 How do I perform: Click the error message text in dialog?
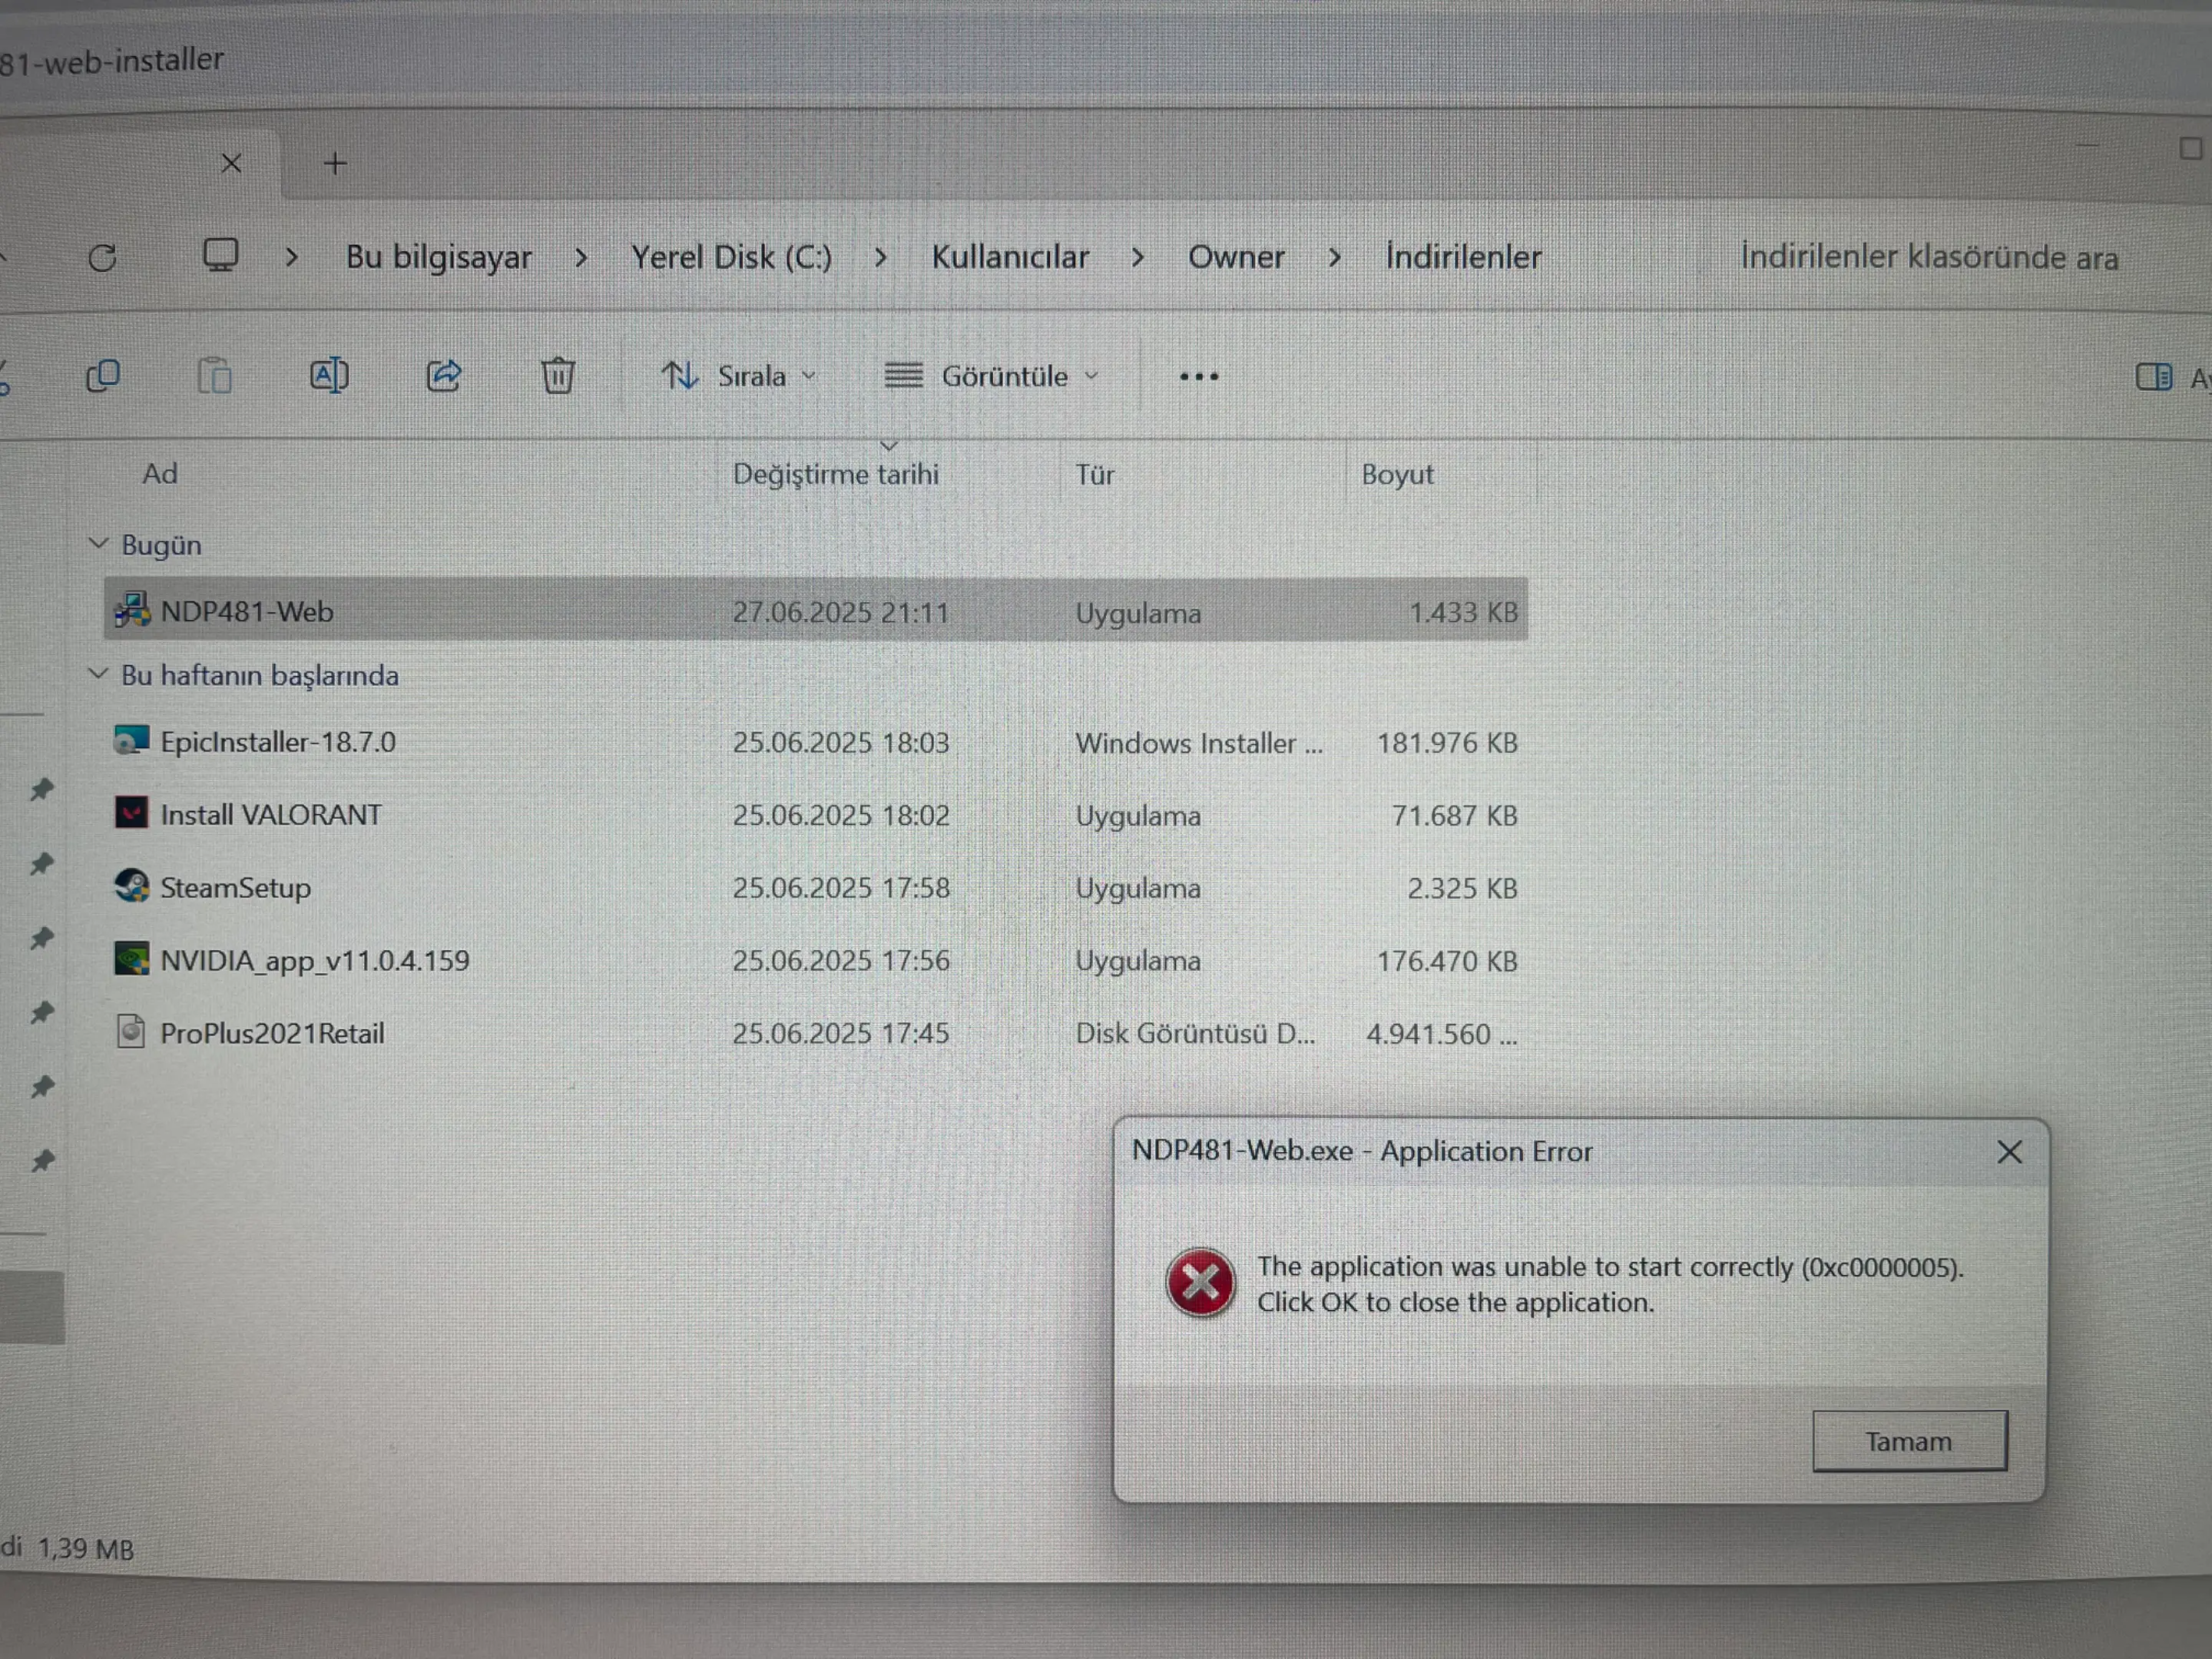(x=1610, y=1284)
